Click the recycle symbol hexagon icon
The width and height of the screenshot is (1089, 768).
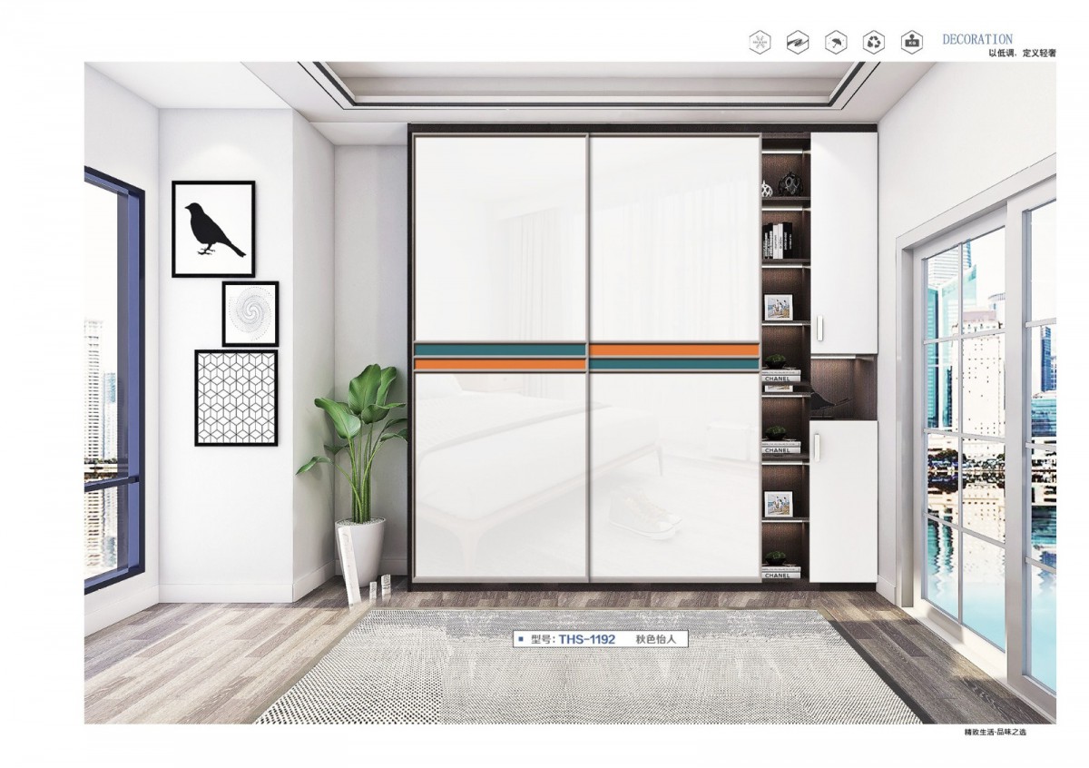point(873,42)
